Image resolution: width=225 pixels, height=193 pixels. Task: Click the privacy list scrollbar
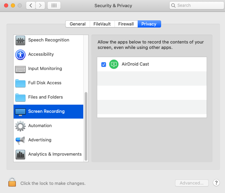86,126
